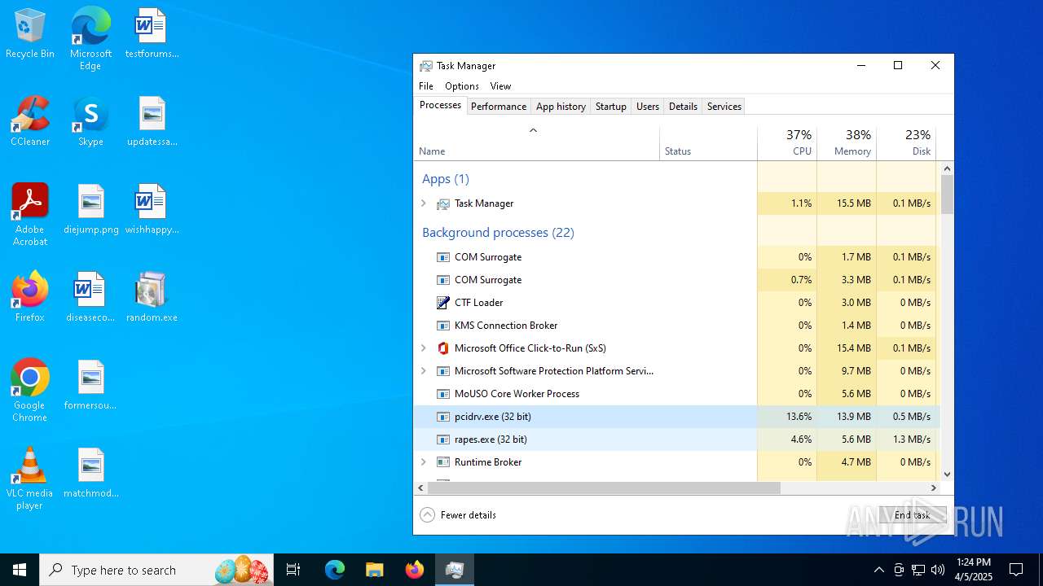Open CCleaner desktop shortcut
This screenshot has height=586, width=1043.
coord(30,120)
